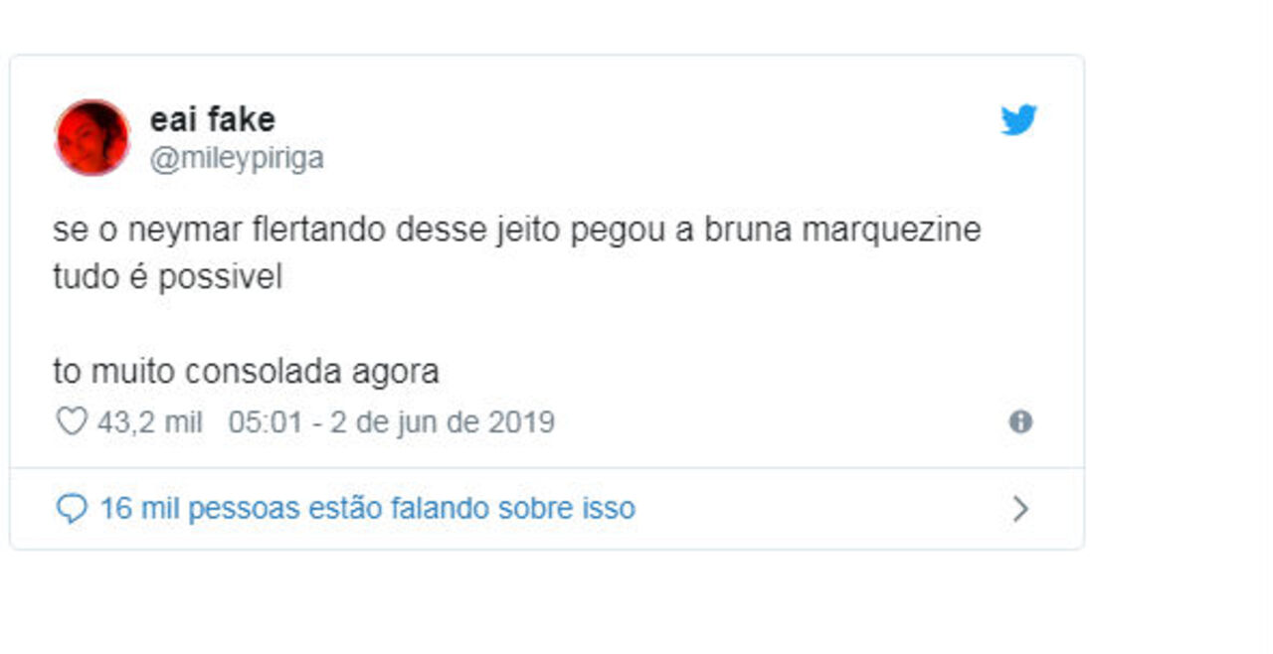Image resolution: width=1273 pixels, height=654 pixels.
Task: Click the line "tudo é possivel"
Action: pos(167,277)
